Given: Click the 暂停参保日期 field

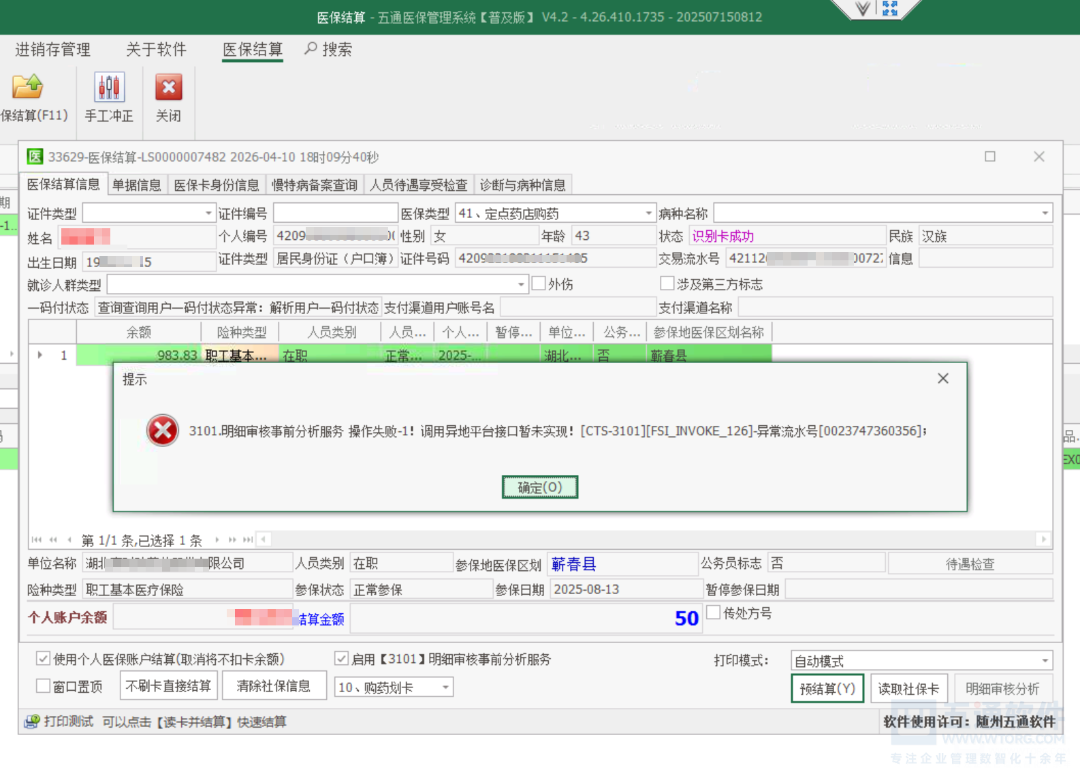Looking at the screenshot, I should (x=919, y=589).
